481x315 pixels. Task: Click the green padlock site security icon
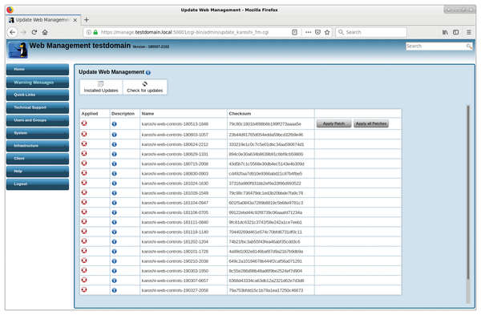point(95,32)
